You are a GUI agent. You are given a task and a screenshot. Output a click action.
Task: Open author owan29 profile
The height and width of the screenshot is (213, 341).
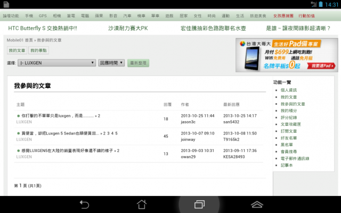point(188,157)
